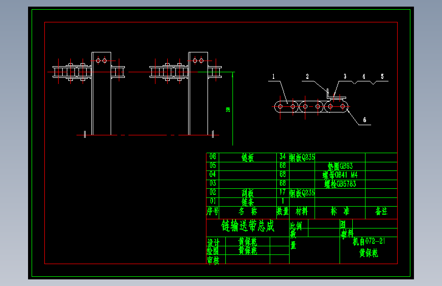Click the 标准 column header
Screen dimensions: 442x286
point(340,211)
